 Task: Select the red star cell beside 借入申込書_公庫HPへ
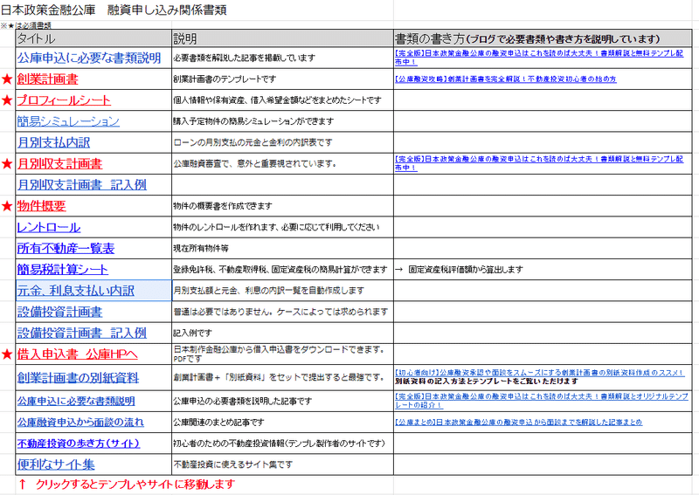tap(7, 354)
